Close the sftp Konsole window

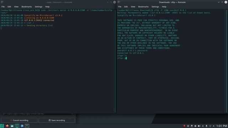tap(226, 2)
